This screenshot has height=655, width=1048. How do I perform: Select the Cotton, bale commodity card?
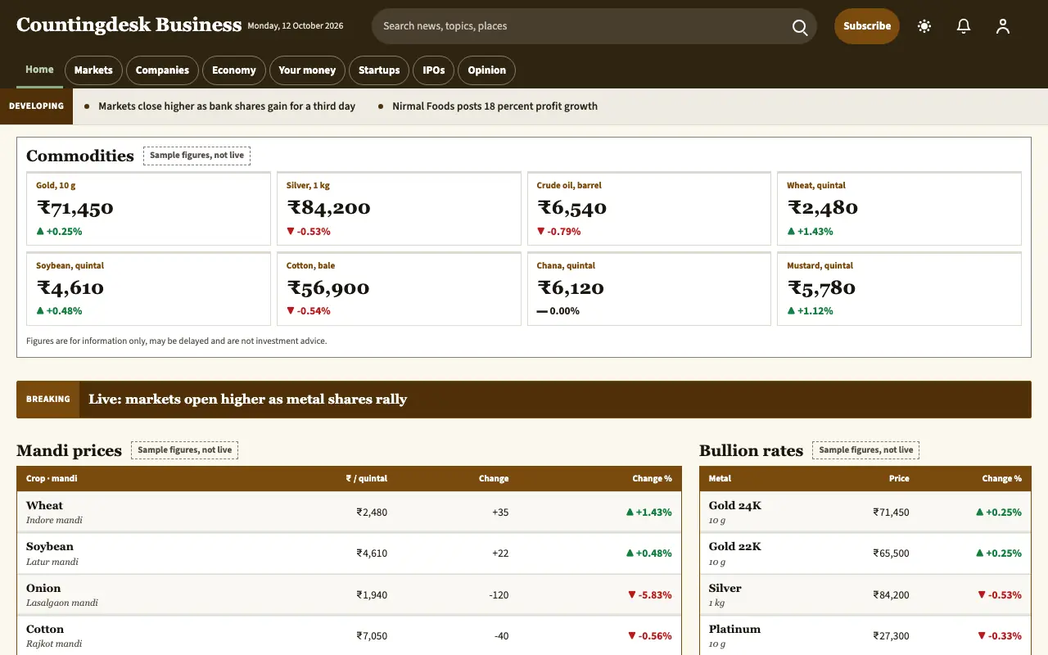point(399,289)
